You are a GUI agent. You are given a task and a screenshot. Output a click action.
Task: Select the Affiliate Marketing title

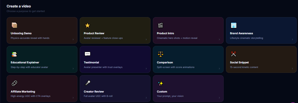(x=23, y=91)
